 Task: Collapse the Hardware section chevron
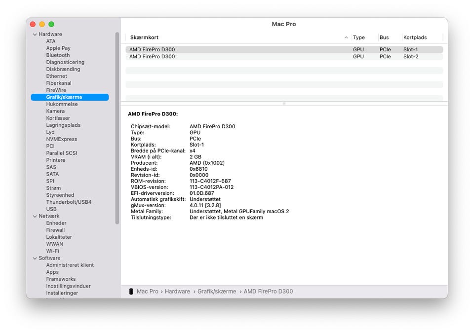(35, 35)
